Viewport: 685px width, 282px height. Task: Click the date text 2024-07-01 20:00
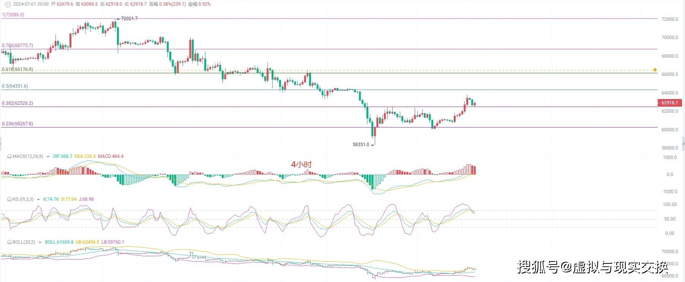click(31, 4)
